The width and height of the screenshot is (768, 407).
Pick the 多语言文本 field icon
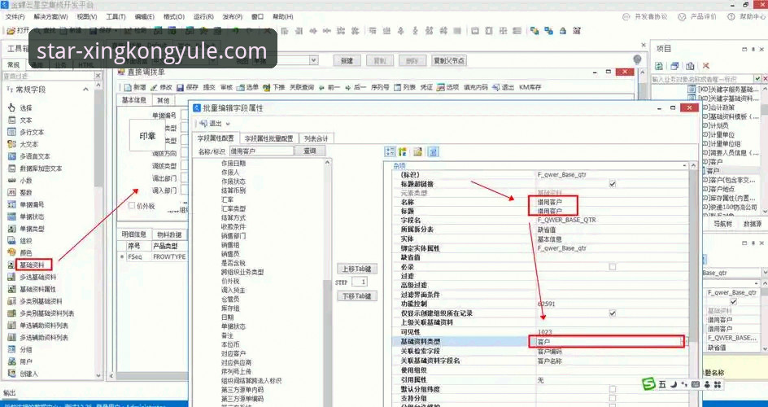point(11,156)
